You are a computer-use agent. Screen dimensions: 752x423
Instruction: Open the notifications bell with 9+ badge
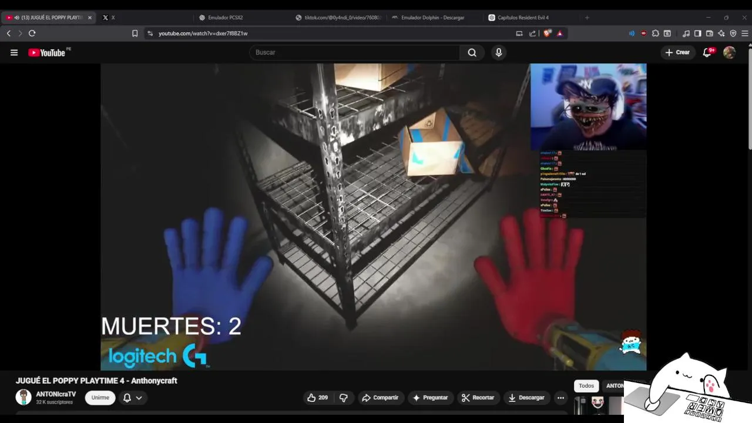click(708, 52)
